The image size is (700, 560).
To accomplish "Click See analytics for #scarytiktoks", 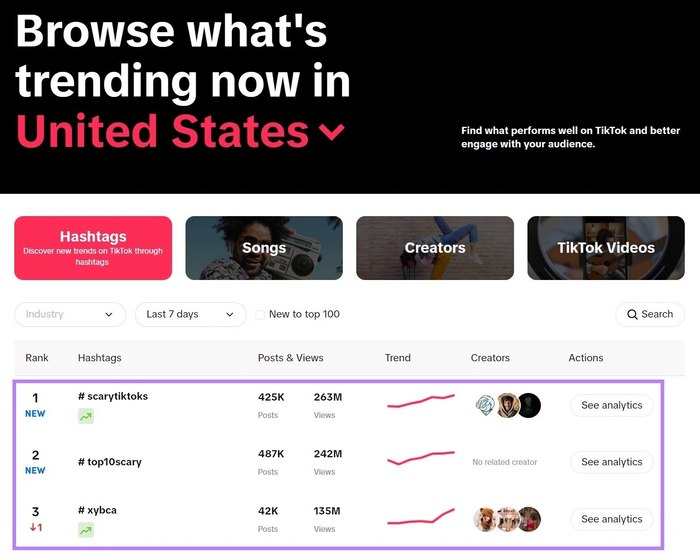I will (x=611, y=405).
